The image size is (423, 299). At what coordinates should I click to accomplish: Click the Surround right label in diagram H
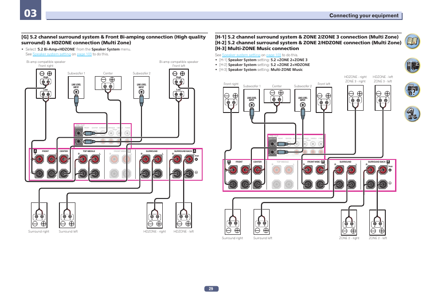point(232,238)
